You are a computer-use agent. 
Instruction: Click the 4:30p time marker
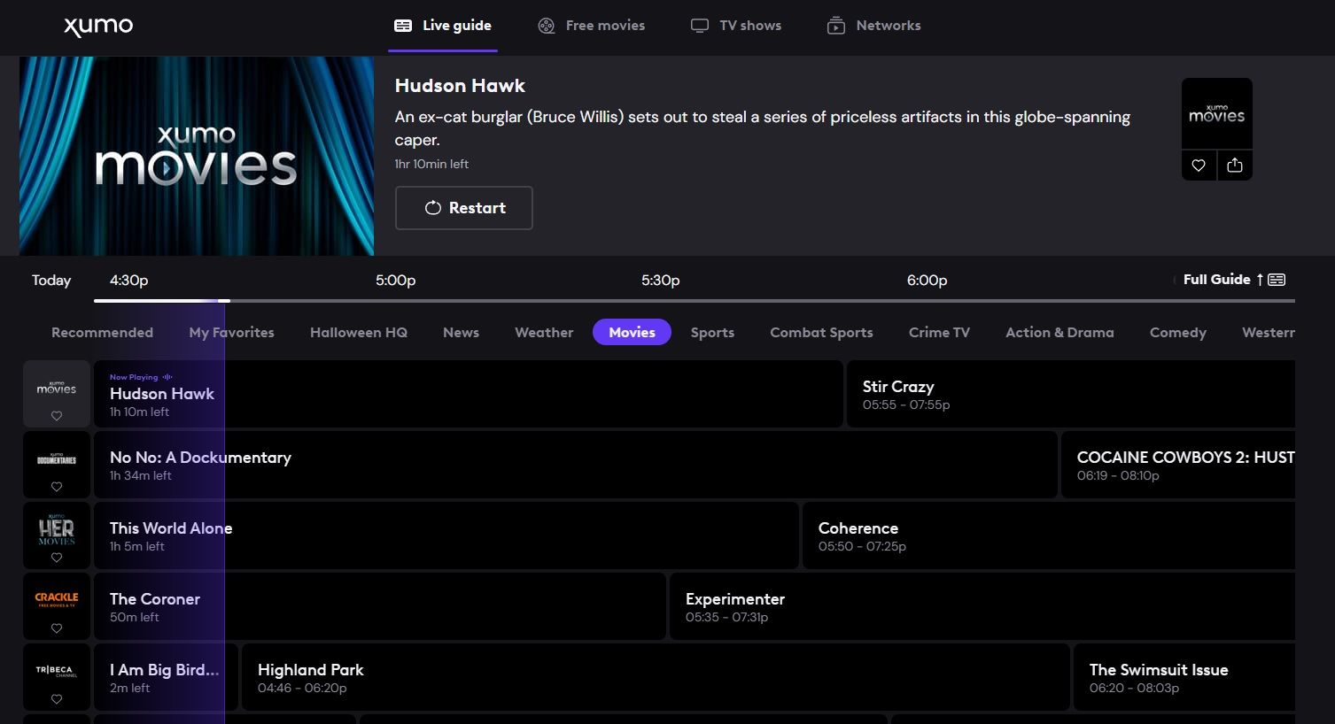128,280
